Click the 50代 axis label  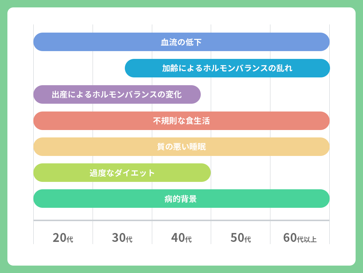click(x=241, y=238)
